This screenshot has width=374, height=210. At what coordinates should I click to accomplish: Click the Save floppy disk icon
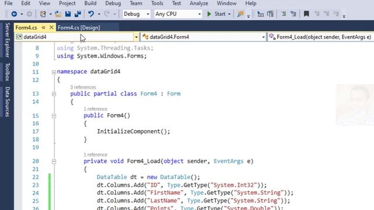click(x=68, y=14)
